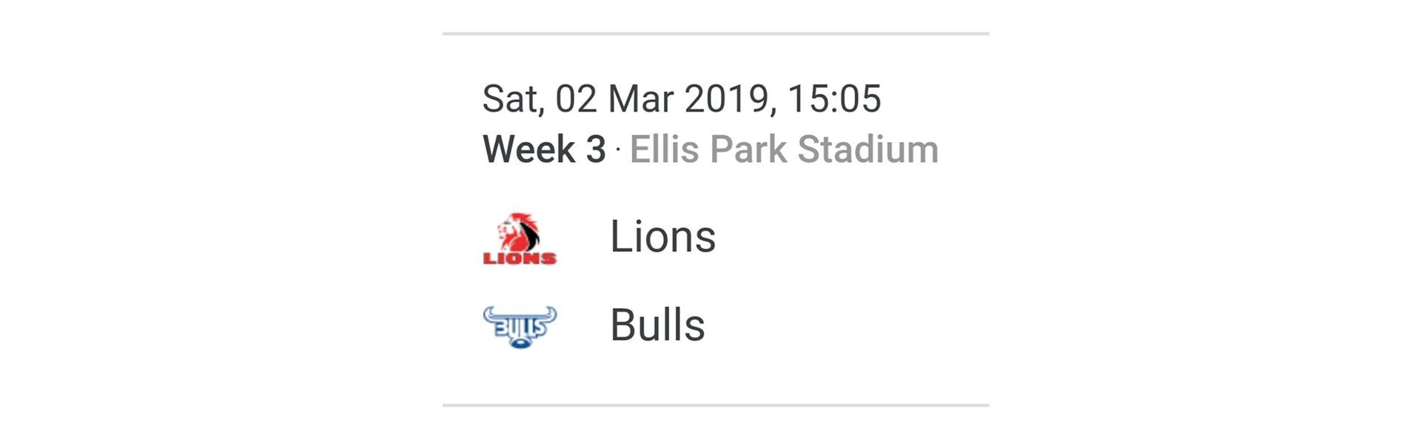
Task: Click the dot separator after Week 3
Action: tap(618, 150)
